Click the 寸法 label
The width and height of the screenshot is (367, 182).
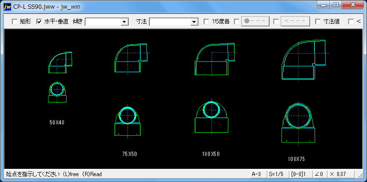coord(141,21)
